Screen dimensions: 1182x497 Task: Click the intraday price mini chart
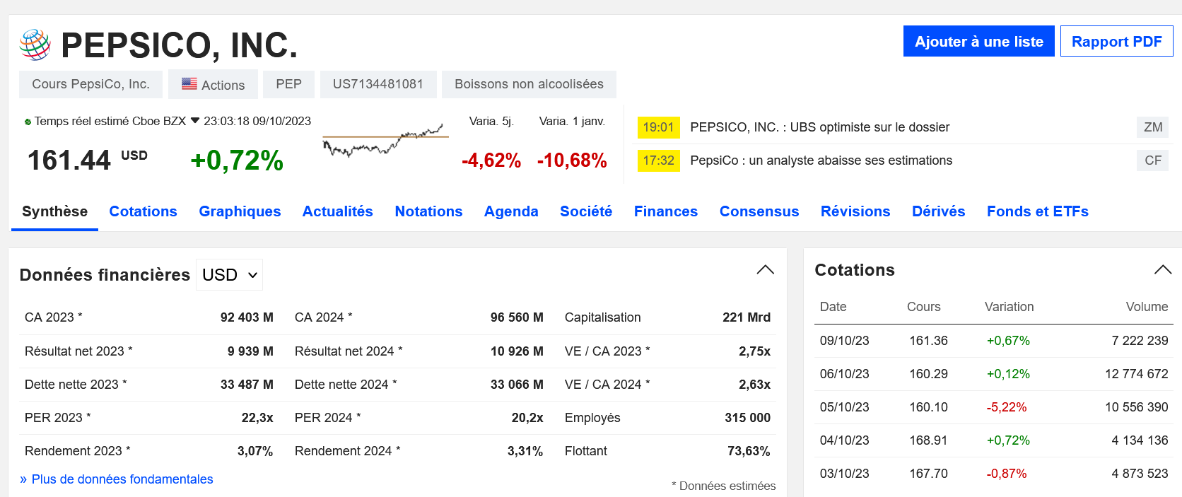click(385, 139)
